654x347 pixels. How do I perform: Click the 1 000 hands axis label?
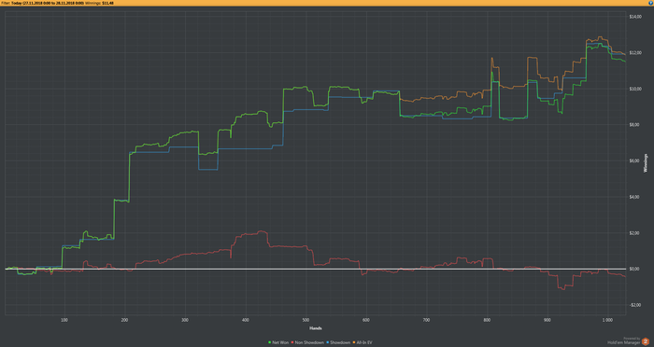[x=607, y=320]
